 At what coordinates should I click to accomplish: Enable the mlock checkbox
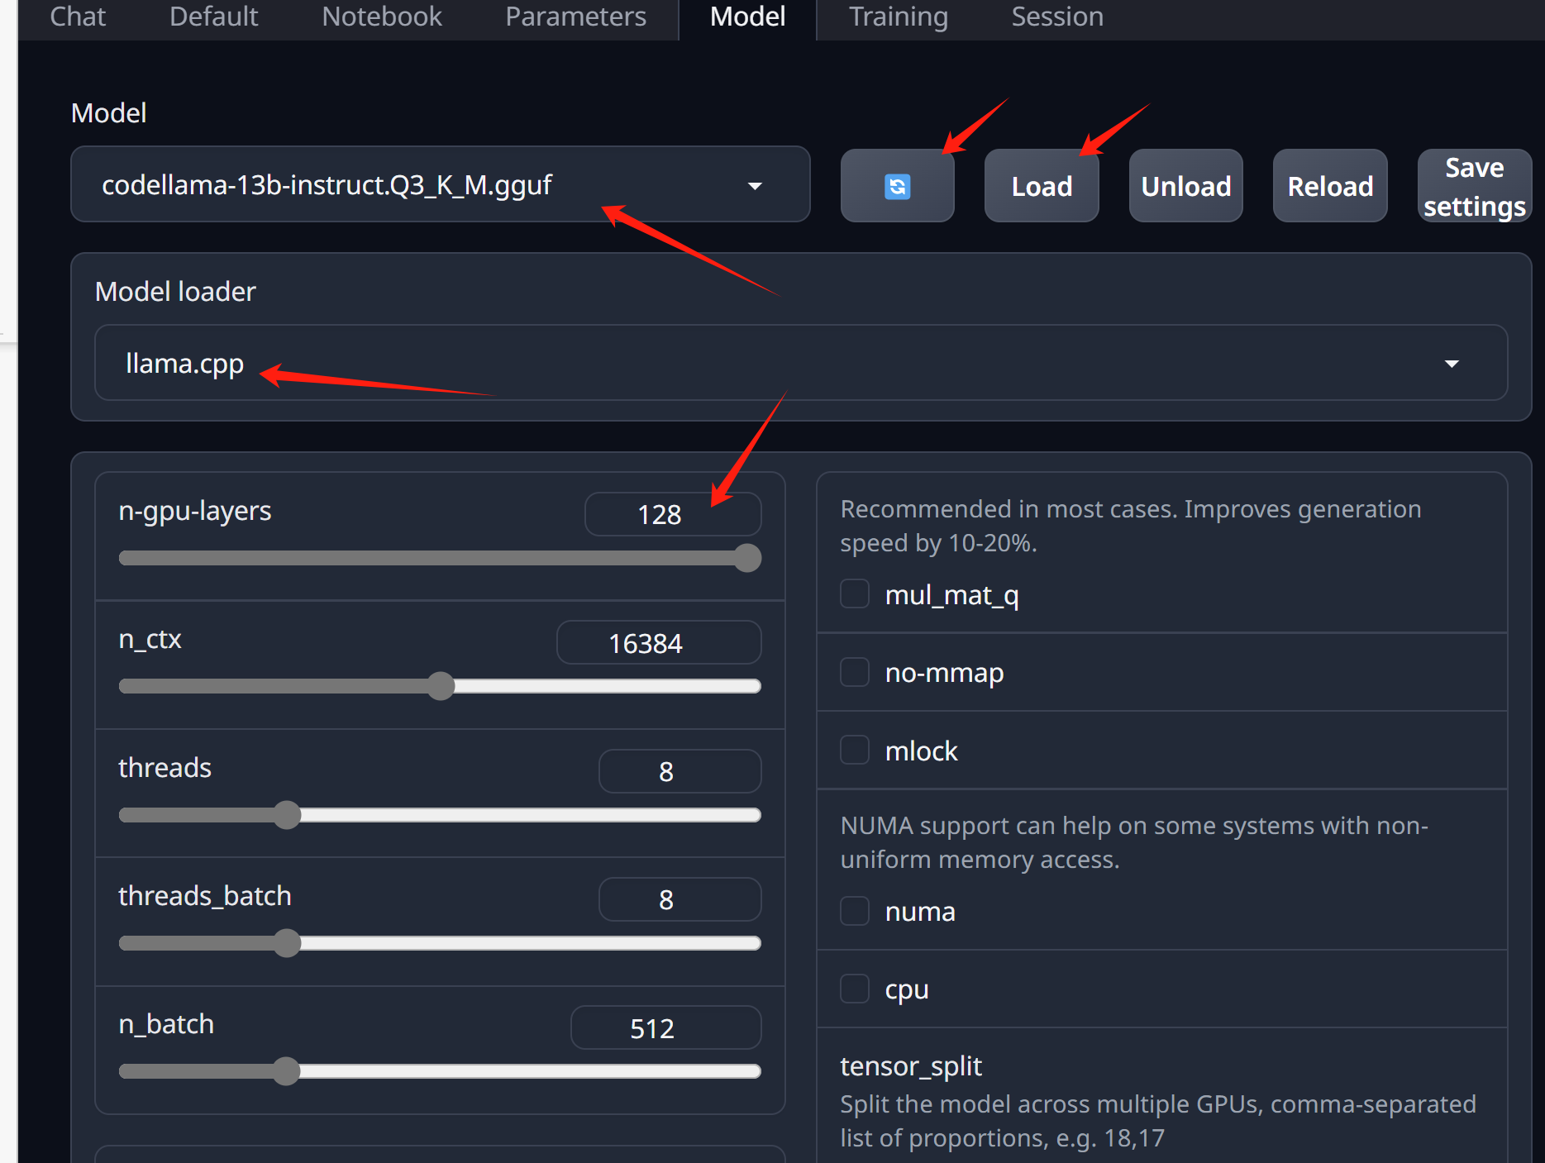point(855,751)
